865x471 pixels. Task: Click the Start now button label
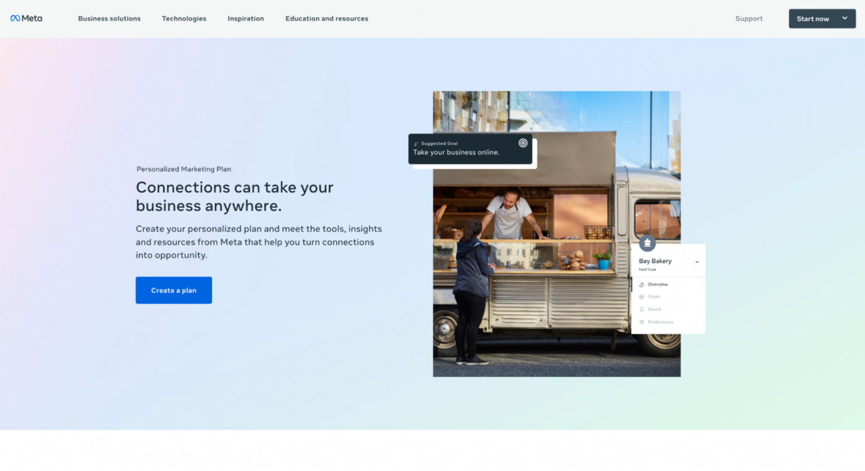(812, 19)
